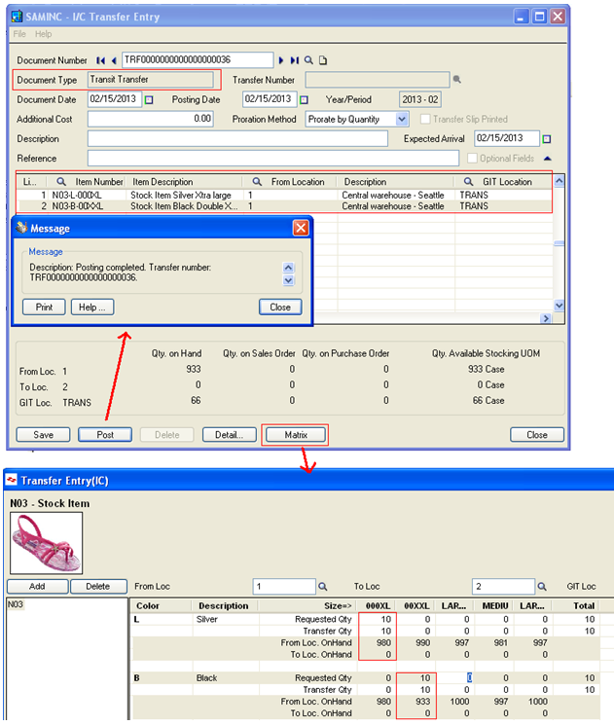Click the Detail... button
The width and height of the screenshot is (614, 726).
tap(230, 435)
